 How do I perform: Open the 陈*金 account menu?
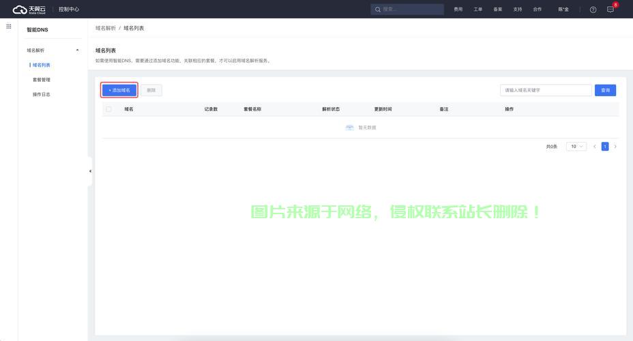tap(564, 10)
